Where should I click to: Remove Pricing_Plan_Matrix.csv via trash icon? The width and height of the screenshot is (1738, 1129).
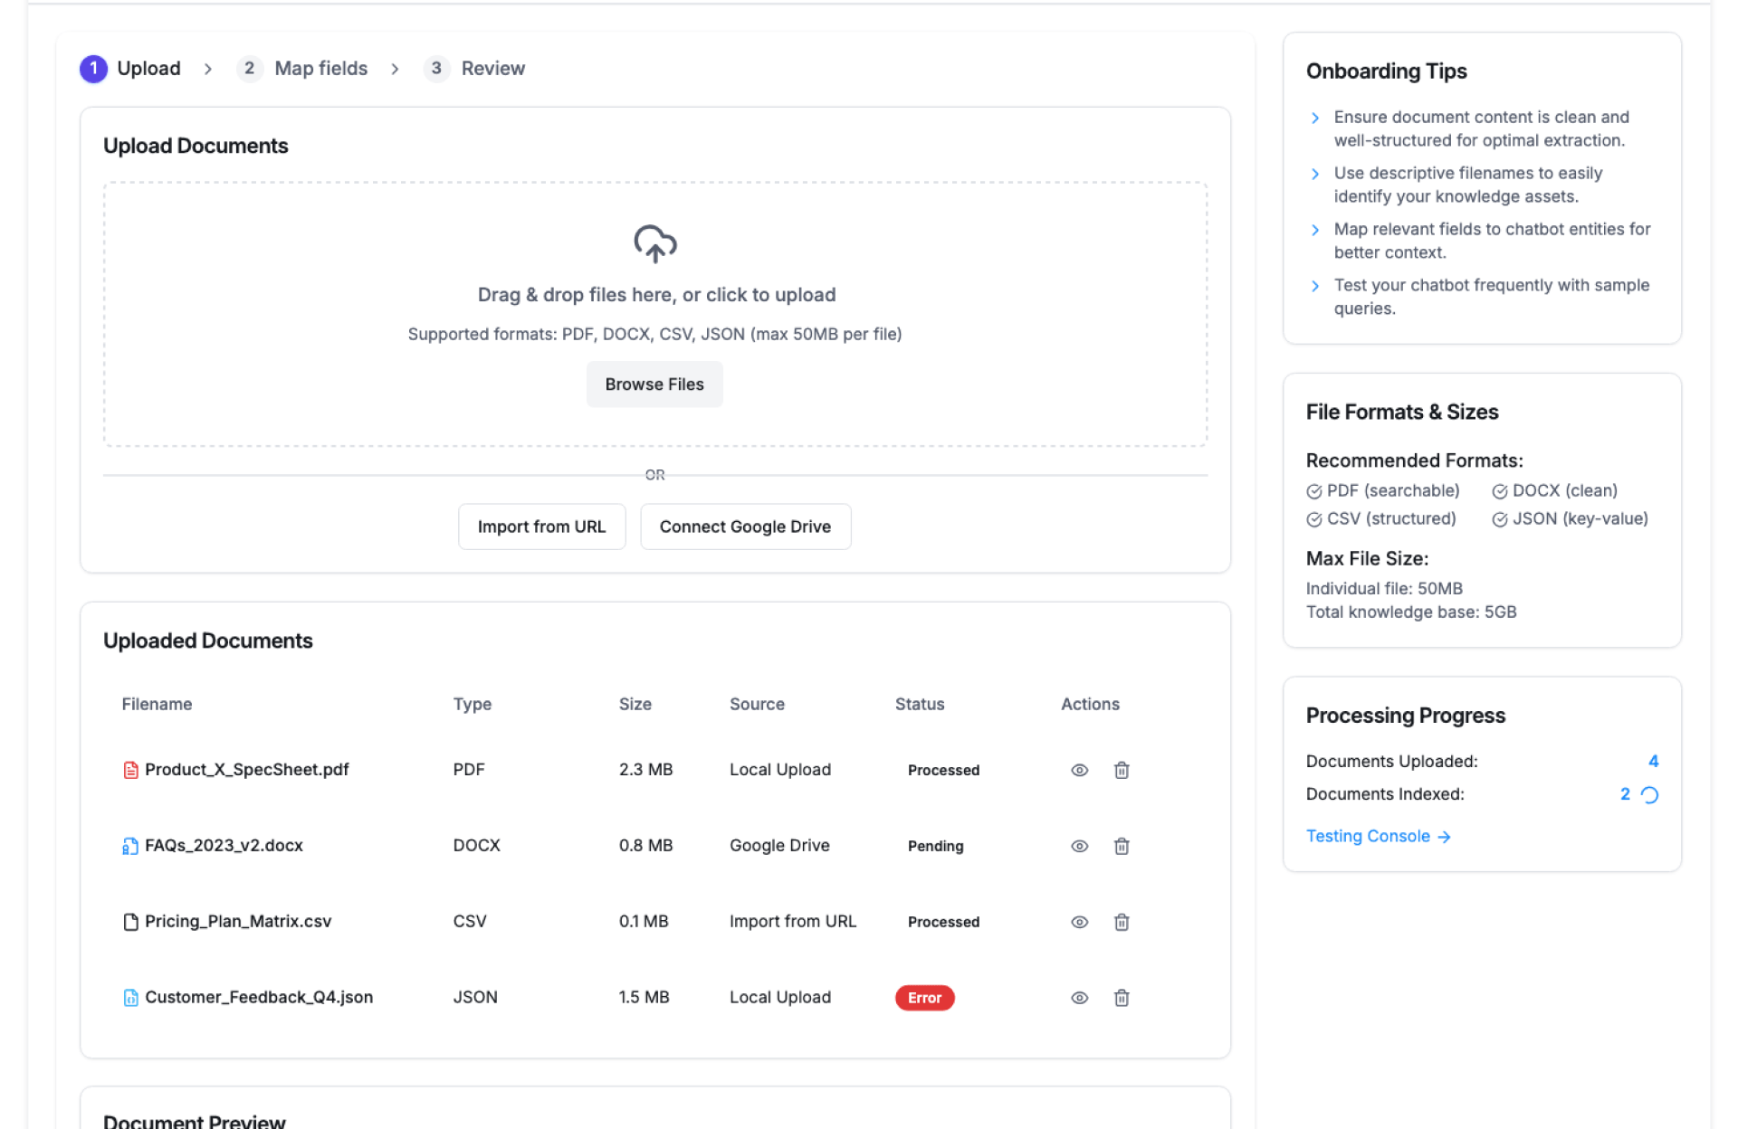[1121, 922]
